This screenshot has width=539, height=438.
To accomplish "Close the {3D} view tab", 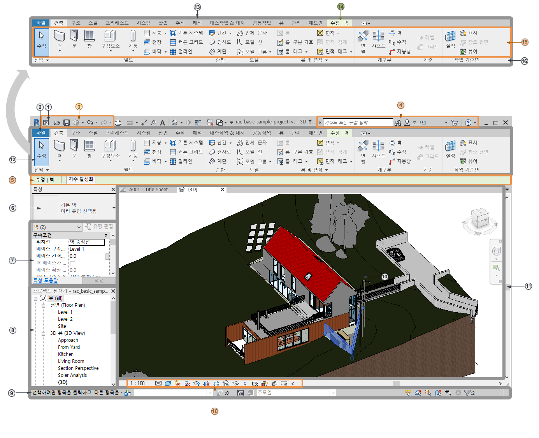I will pos(223,190).
